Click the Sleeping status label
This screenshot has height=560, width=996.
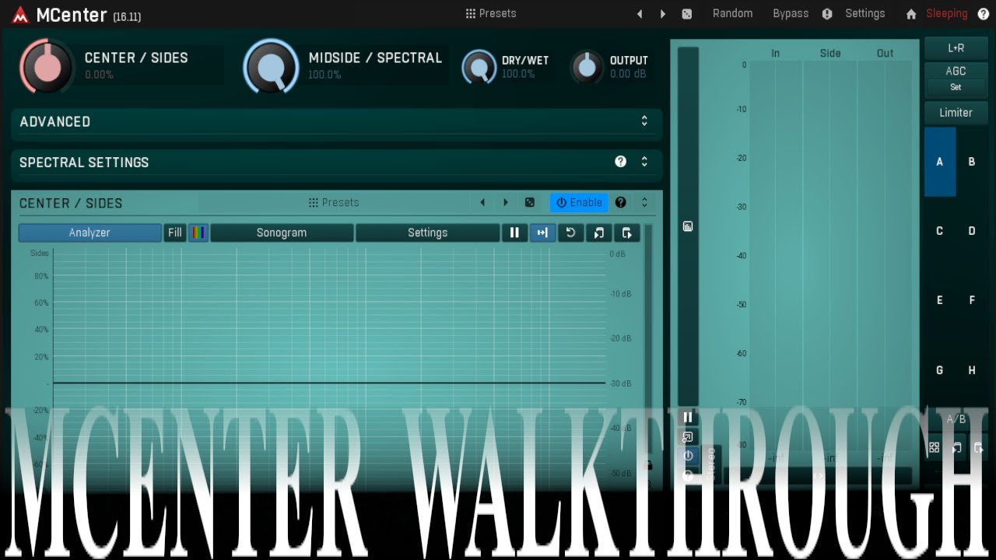point(946,14)
